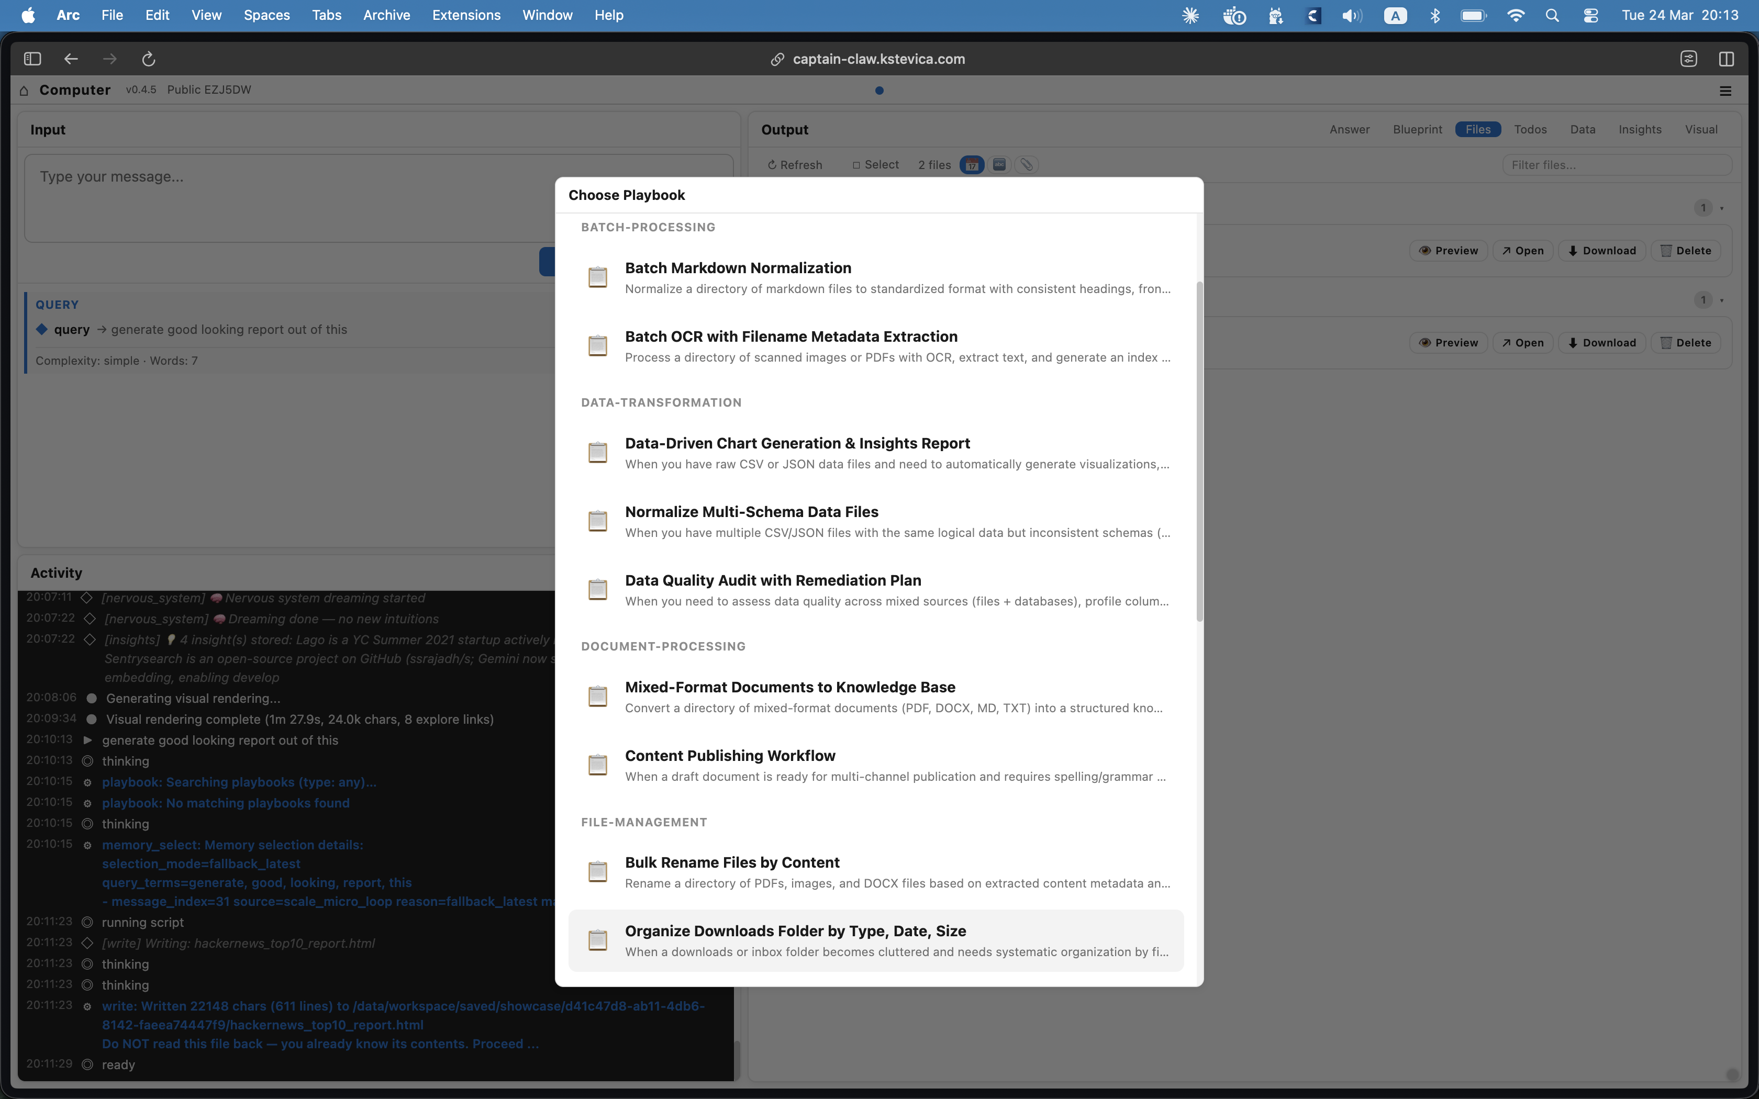Image resolution: width=1759 pixels, height=1099 pixels.
Task: Select Organize Downloads Folder by Type playbook
Action: click(876, 940)
